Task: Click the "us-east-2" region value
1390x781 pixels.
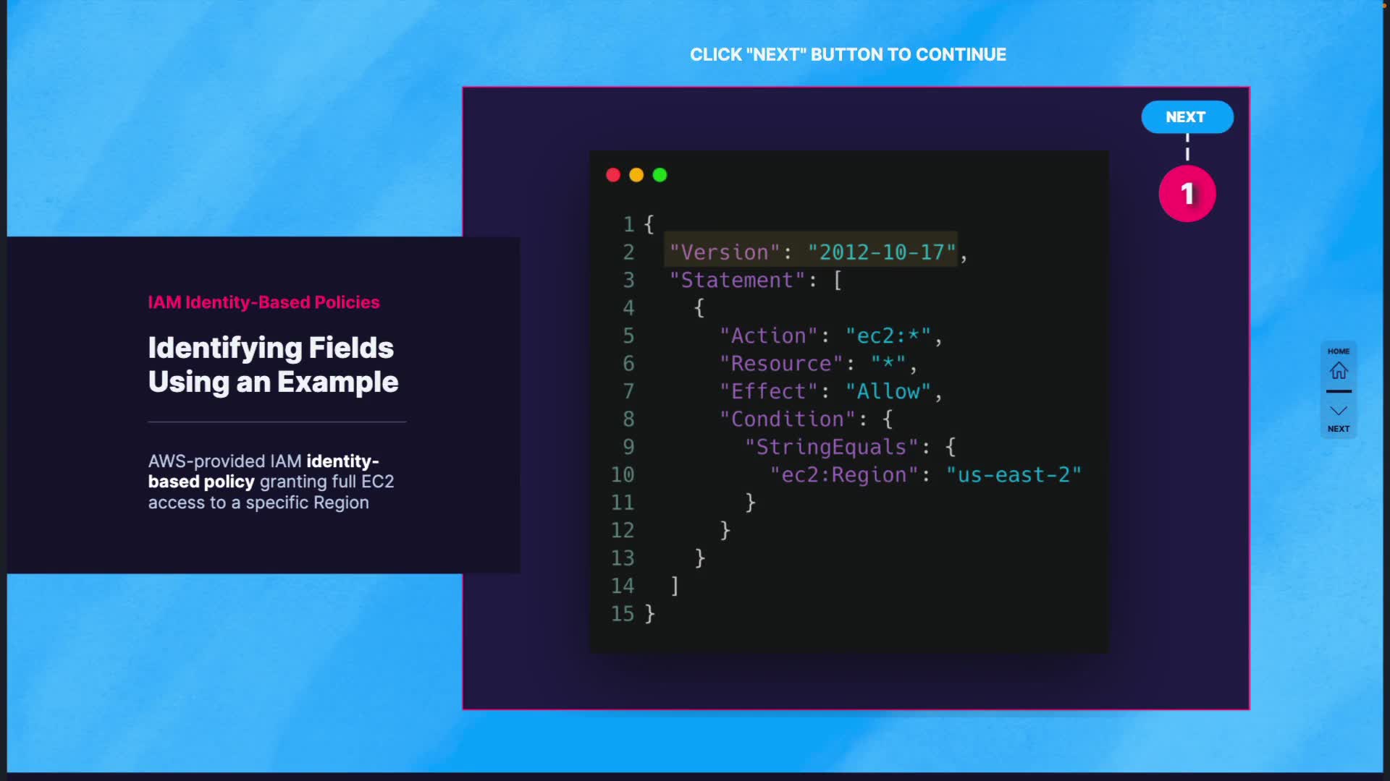Action: pos(1013,474)
